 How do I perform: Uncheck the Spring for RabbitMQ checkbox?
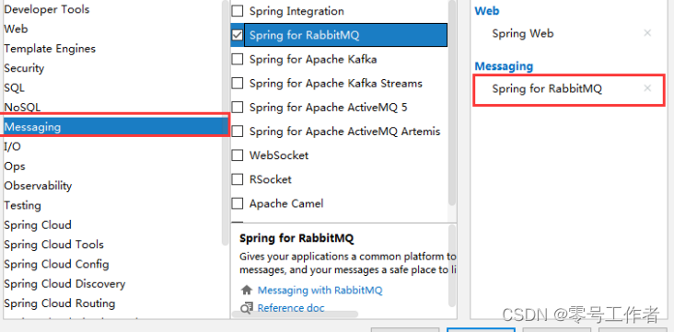click(238, 35)
